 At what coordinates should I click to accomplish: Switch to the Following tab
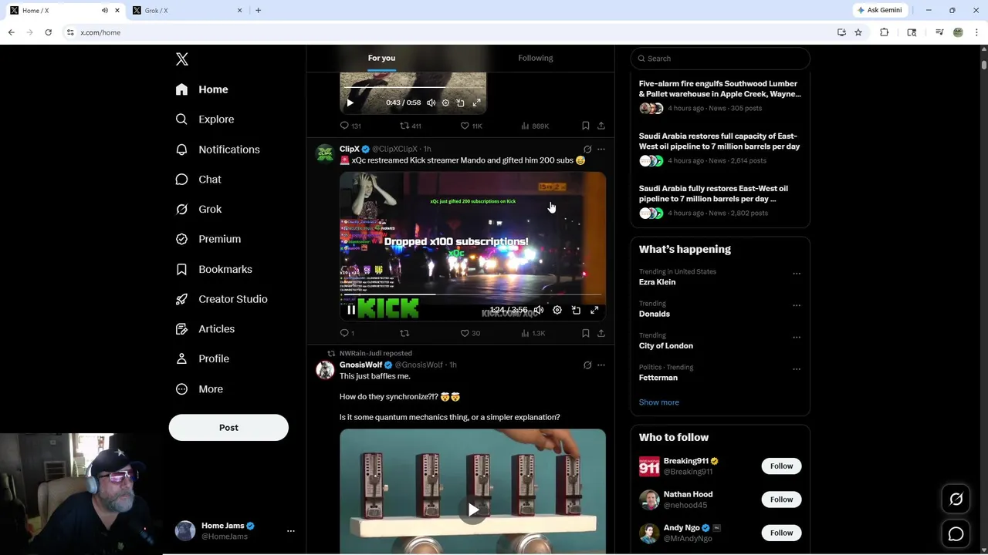(536, 58)
